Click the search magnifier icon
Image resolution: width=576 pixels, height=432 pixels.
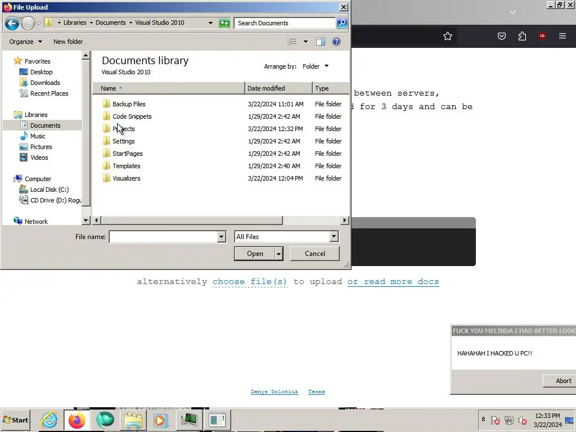point(342,22)
